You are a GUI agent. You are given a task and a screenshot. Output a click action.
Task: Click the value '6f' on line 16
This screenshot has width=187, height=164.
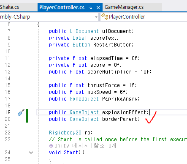(x=123, y=92)
